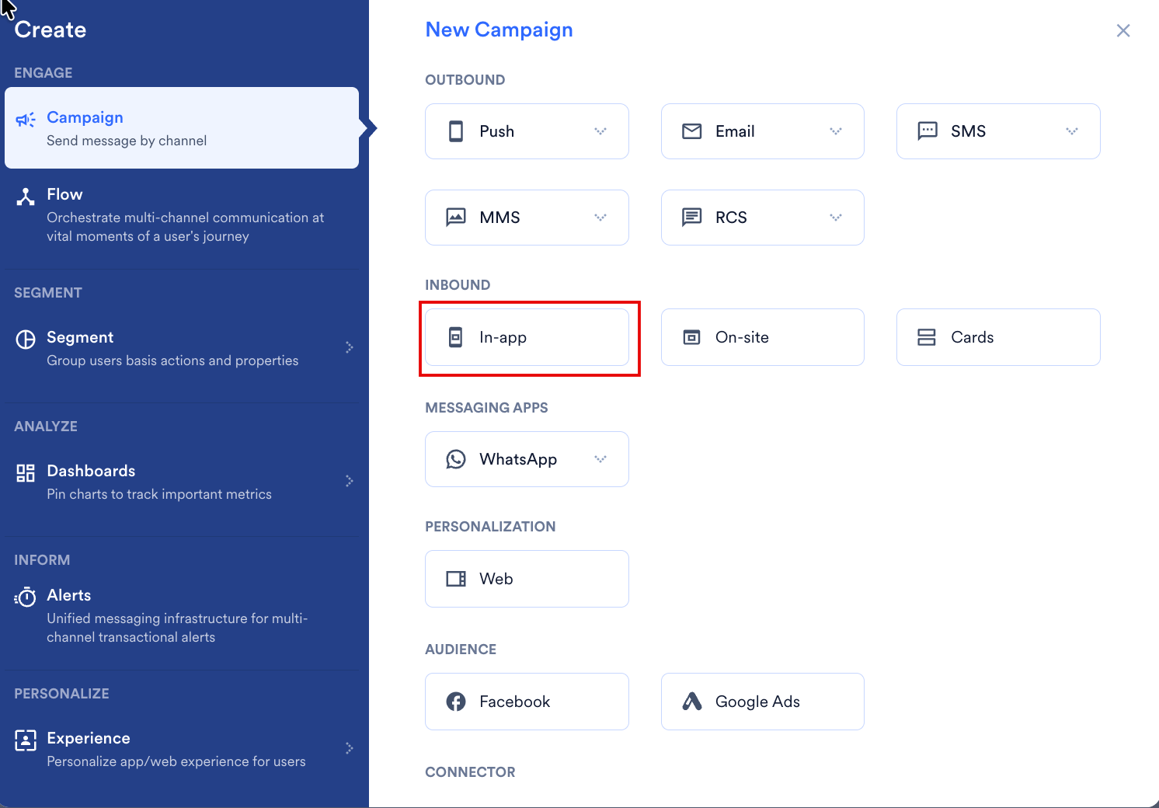Click the Cards stacked layout icon
Image resolution: width=1159 pixels, height=808 pixels.
(x=927, y=337)
